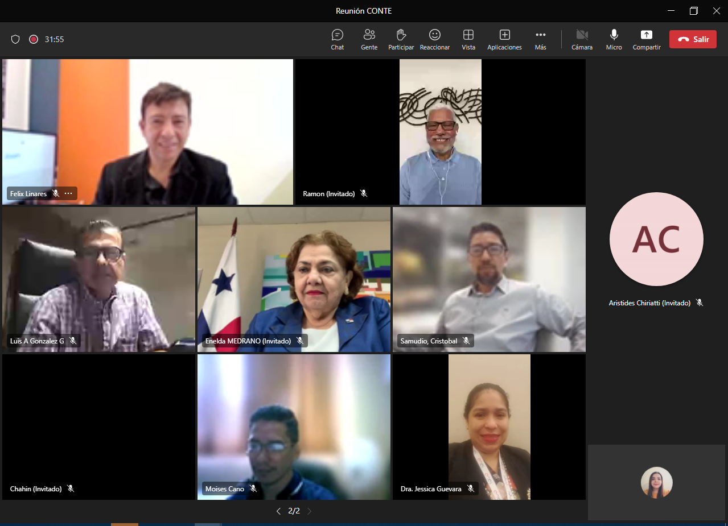Click muted mic icon beside Ramon (Invitado)
Screen dimensions: 728x526
[364, 193]
